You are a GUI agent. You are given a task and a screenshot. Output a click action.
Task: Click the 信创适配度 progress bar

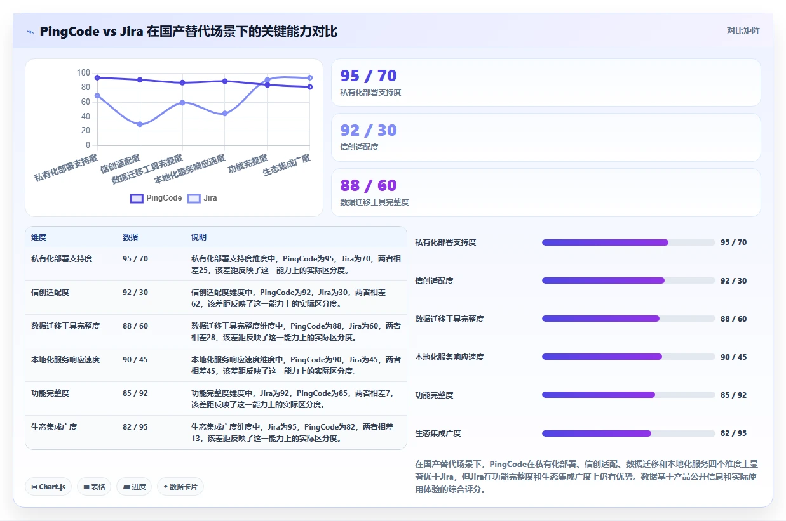[628, 280]
